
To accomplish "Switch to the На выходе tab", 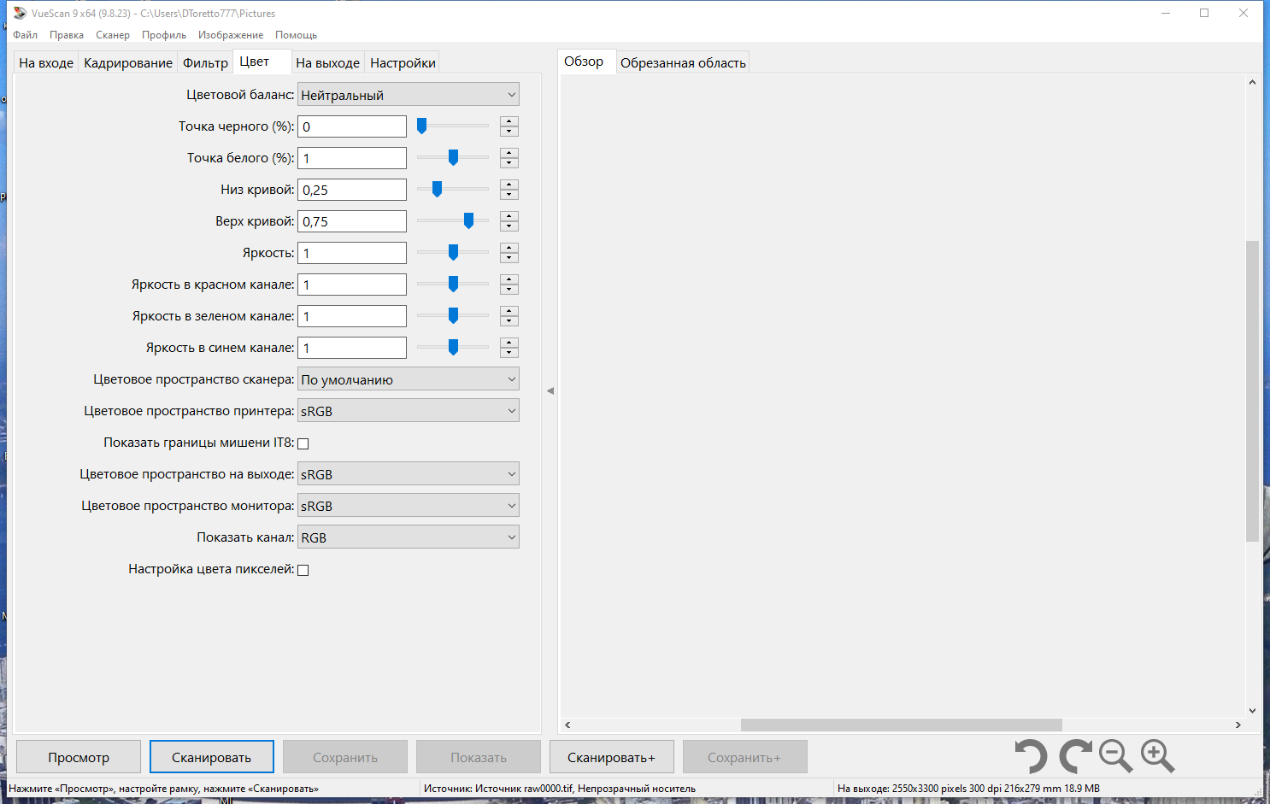I will point(327,63).
